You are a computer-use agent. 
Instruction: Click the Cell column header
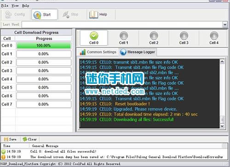7,39
